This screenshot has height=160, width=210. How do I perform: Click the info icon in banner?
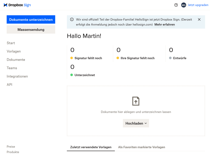[x=72, y=19]
